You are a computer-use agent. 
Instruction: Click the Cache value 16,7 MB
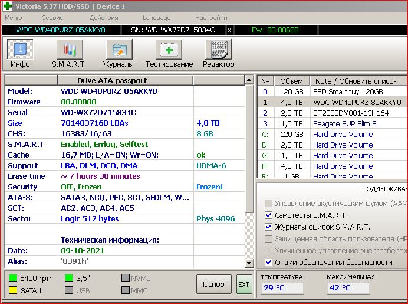pos(110,155)
